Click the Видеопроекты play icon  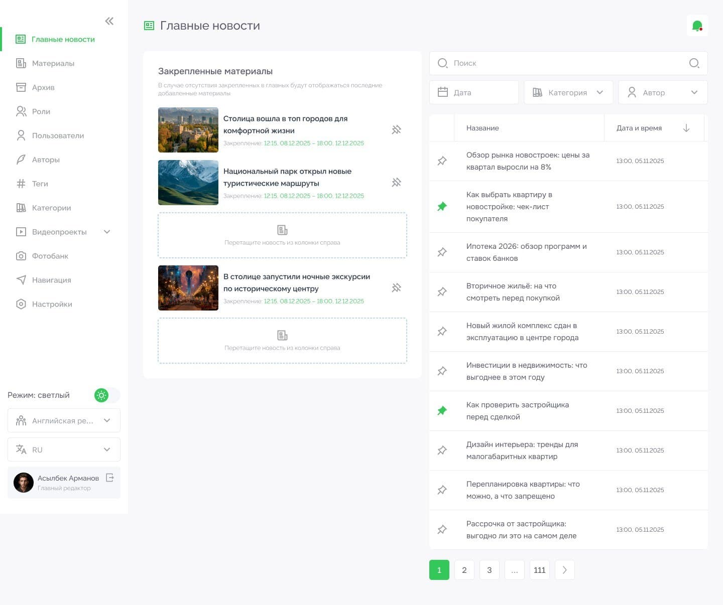tap(21, 232)
